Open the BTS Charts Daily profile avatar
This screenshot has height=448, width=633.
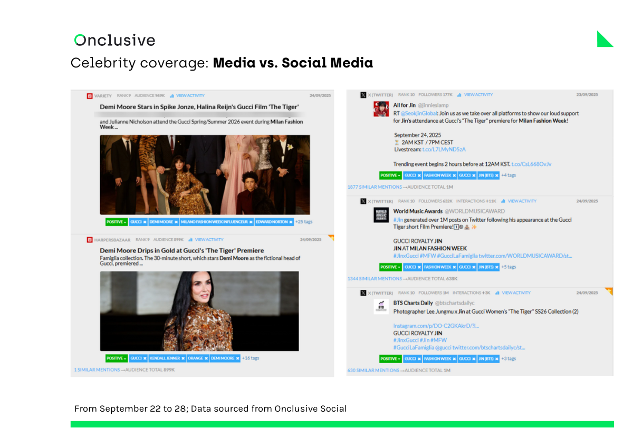(x=381, y=307)
